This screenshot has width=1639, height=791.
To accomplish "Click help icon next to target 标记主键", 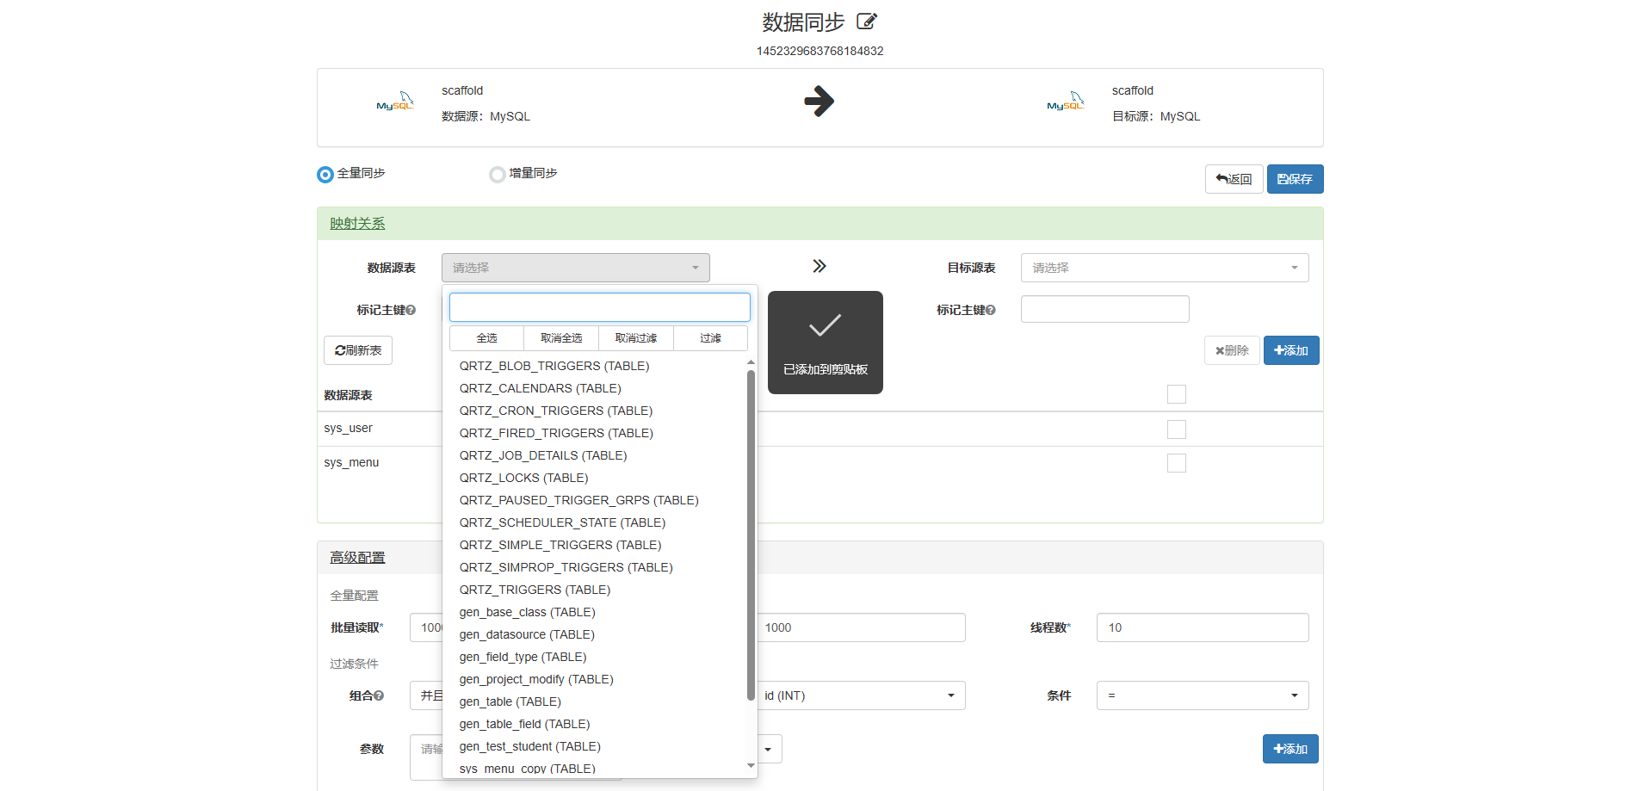I will [x=991, y=310].
